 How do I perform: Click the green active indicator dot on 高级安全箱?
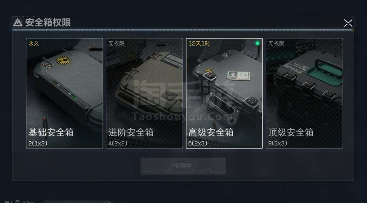coord(257,43)
